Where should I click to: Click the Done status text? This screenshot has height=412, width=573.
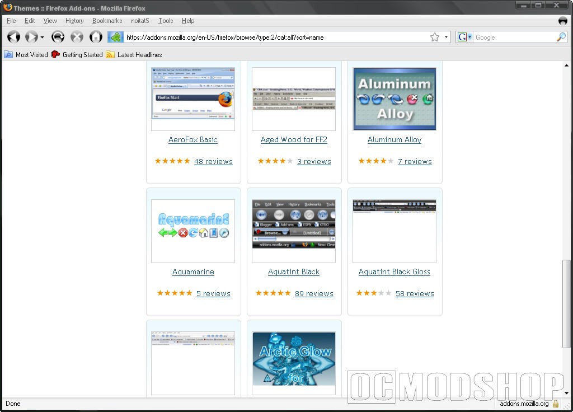tap(13, 404)
